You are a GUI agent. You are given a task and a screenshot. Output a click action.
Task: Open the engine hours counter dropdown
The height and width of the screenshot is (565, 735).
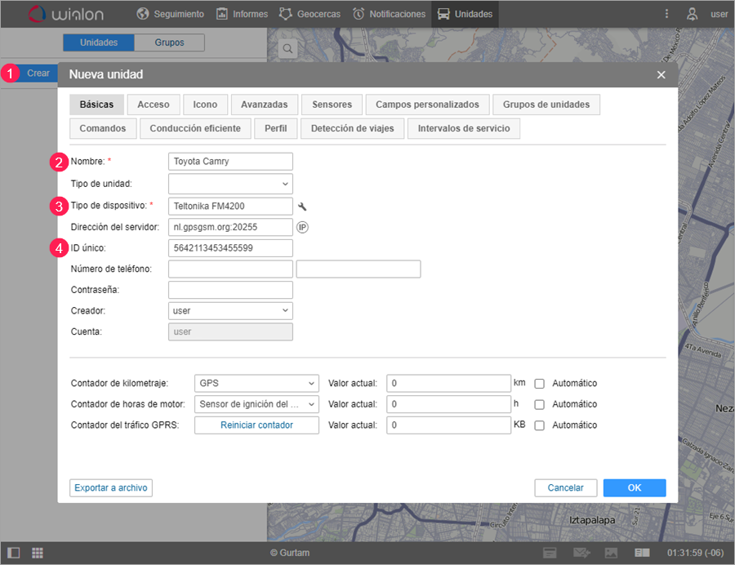pos(256,404)
